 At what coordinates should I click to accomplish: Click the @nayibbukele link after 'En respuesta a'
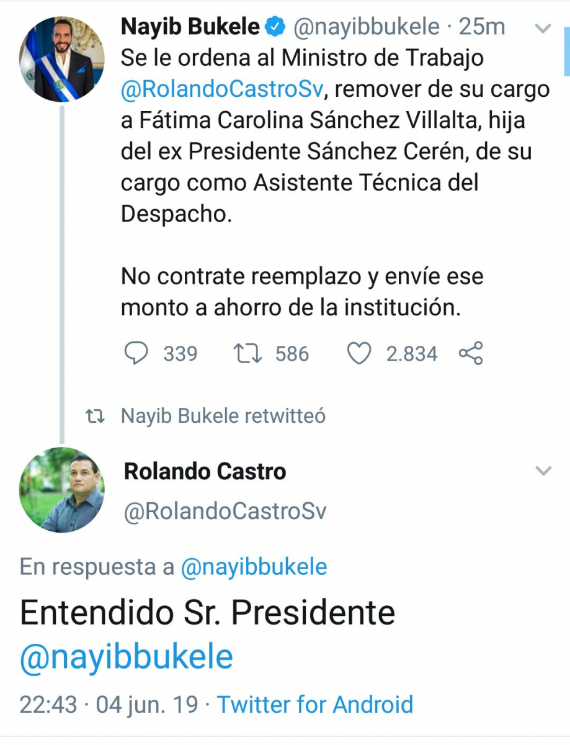coord(254,567)
